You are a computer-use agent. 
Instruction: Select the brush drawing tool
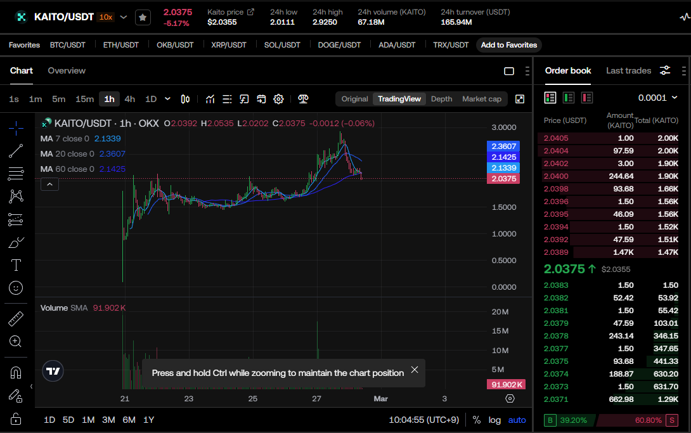(x=16, y=242)
